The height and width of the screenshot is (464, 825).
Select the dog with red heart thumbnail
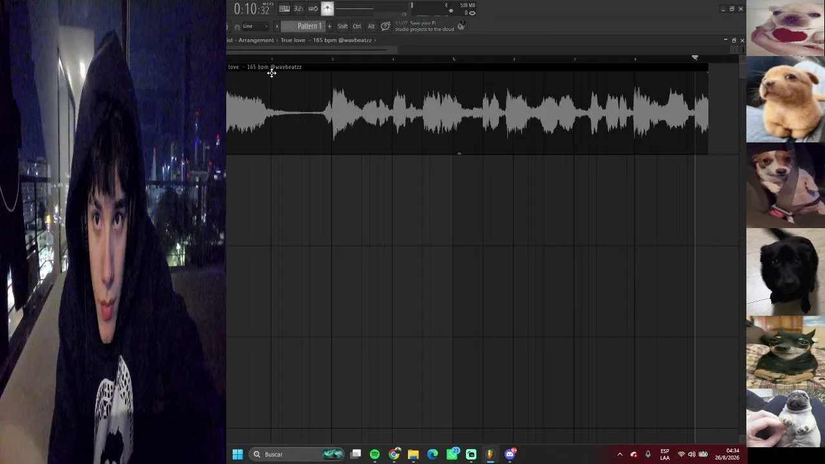click(x=786, y=28)
